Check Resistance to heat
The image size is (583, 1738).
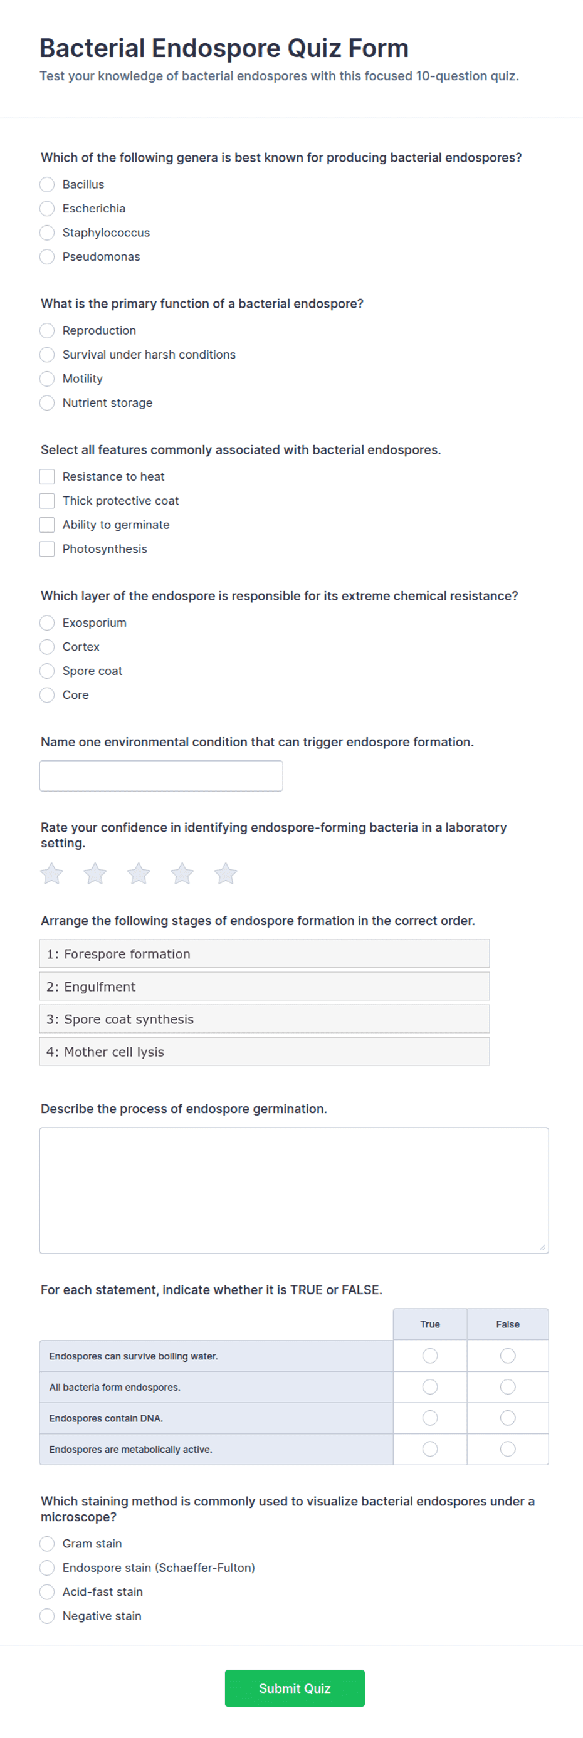46,476
